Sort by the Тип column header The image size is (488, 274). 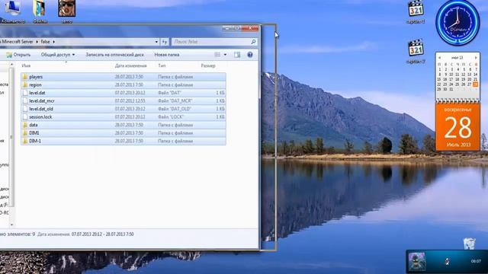pos(162,66)
